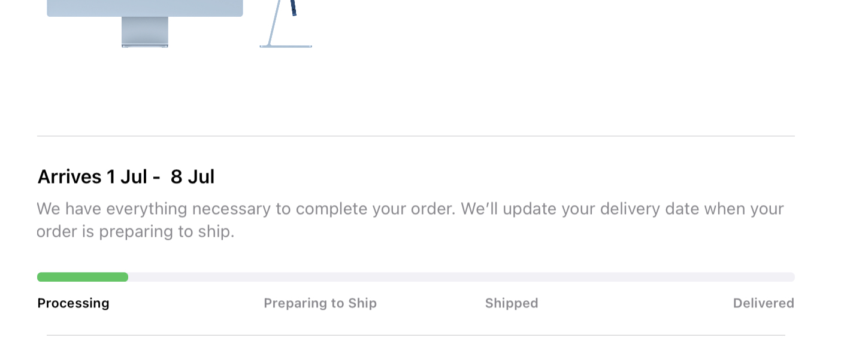Select the Shipped stage label
This screenshot has height=363, width=847.
[512, 303]
